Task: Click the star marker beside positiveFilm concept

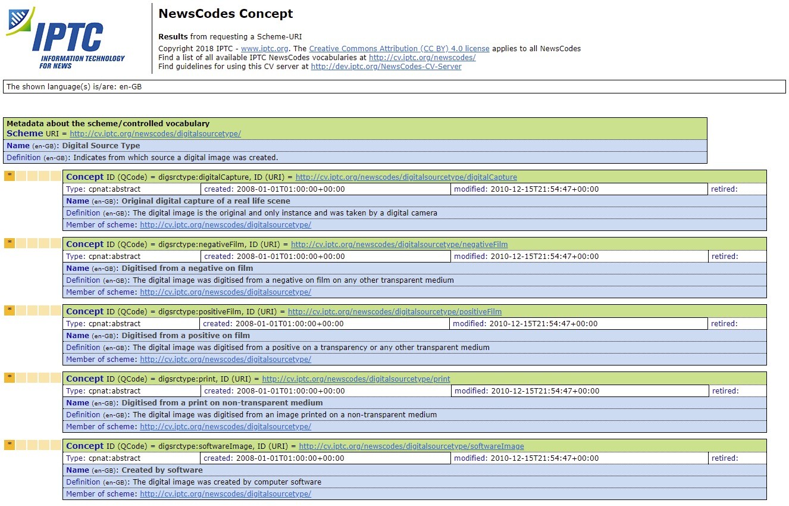Action: (x=10, y=310)
